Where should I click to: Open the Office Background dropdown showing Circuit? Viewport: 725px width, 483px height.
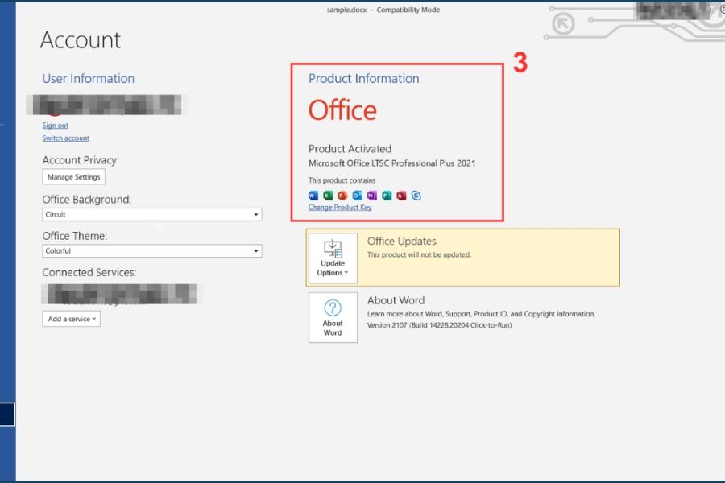coord(152,215)
